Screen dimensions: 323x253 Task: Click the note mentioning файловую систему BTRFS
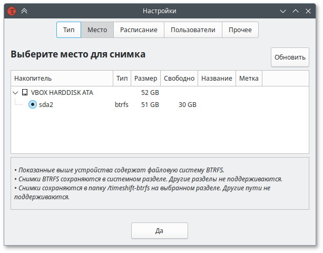click(119, 170)
